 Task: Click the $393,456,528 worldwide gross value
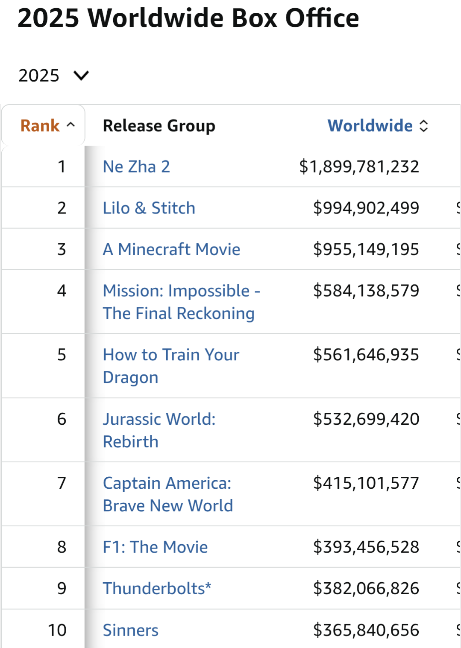pyautogui.click(x=366, y=547)
